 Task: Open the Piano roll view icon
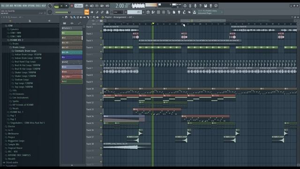coord(153,12)
